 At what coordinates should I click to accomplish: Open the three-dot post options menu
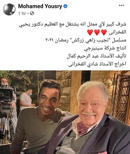122,6
